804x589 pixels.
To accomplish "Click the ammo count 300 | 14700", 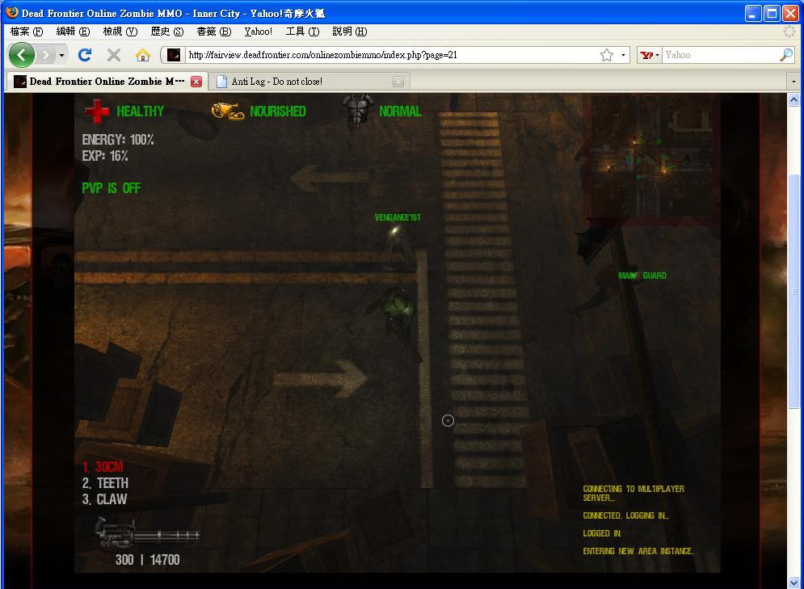I will 148,560.
